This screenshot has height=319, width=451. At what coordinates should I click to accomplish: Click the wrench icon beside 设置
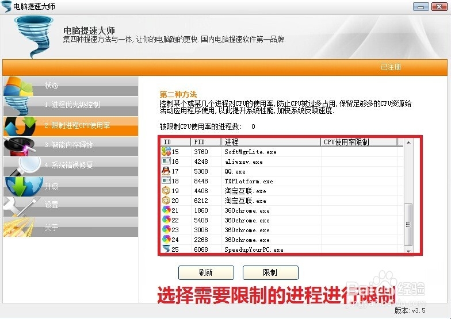21,206
